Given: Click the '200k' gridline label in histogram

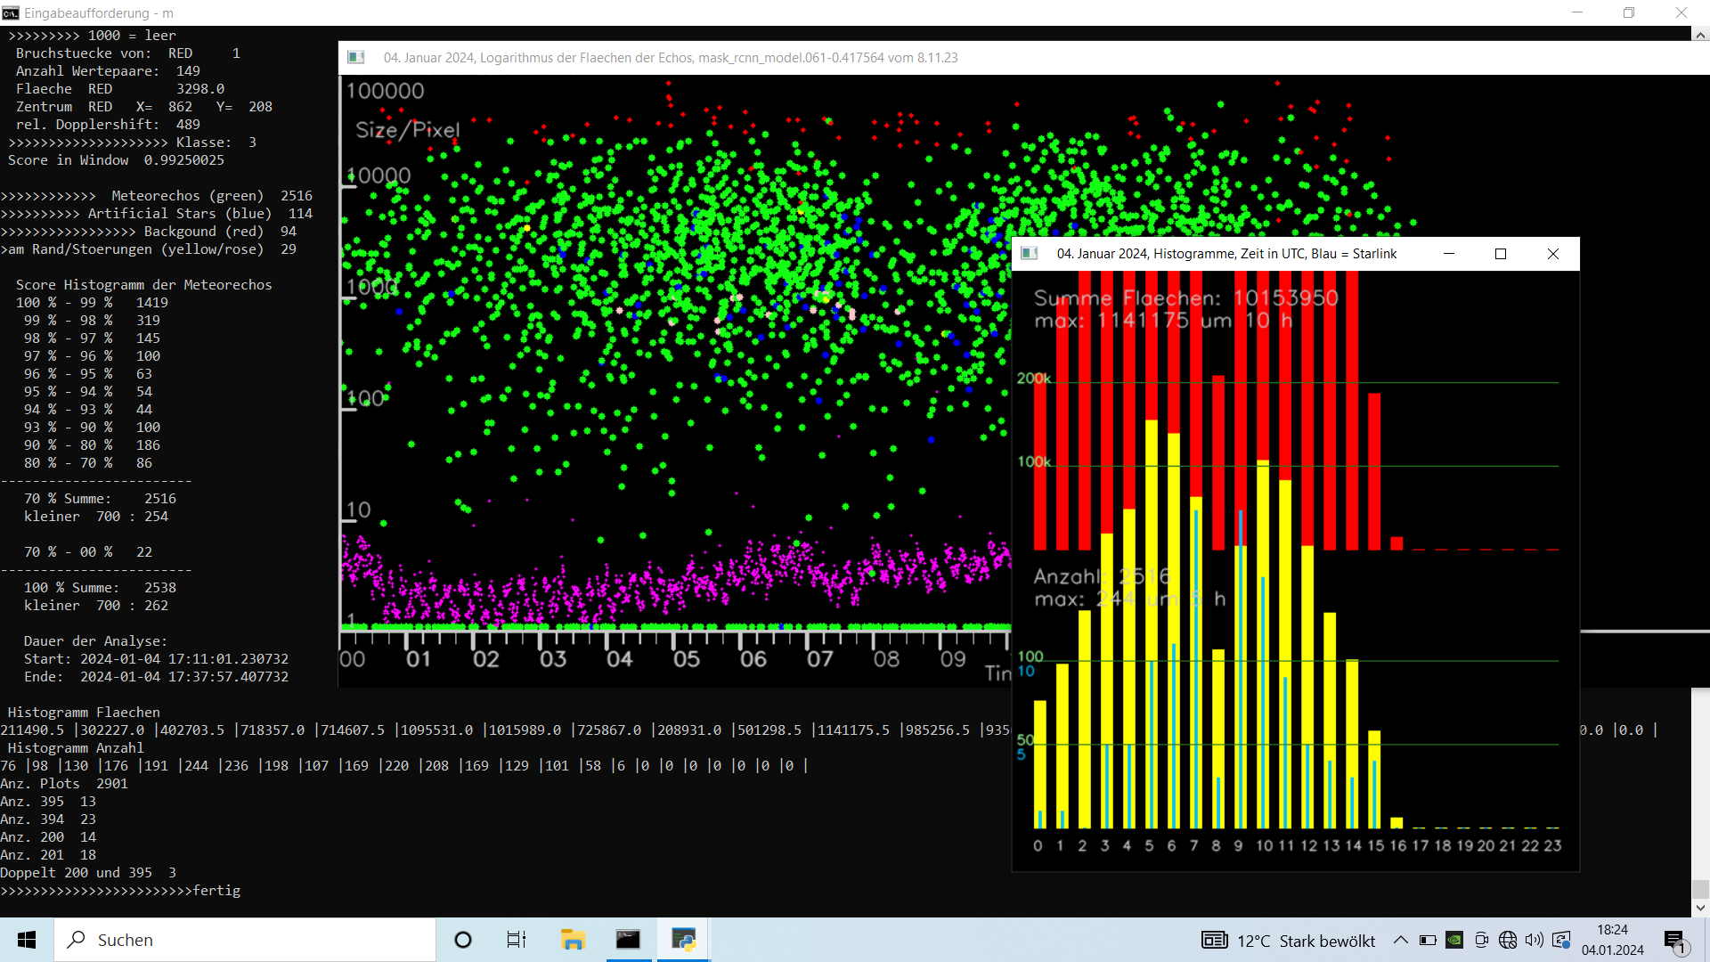Looking at the screenshot, I should (1034, 379).
